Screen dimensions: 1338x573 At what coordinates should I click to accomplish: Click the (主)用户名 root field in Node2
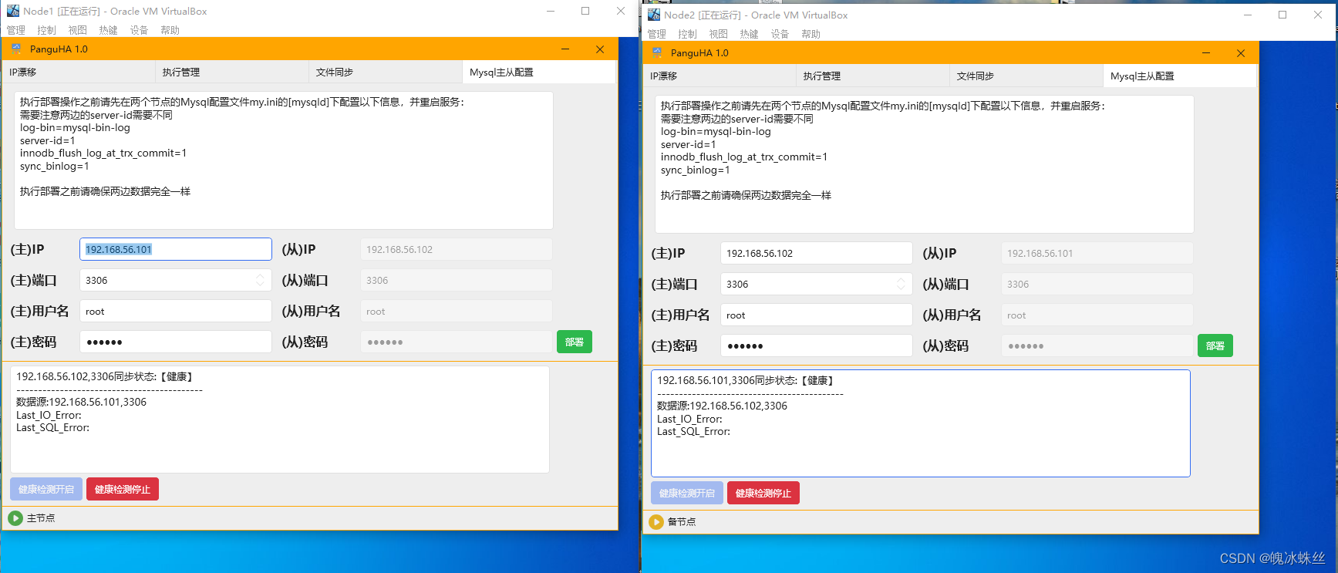click(817, 315)
